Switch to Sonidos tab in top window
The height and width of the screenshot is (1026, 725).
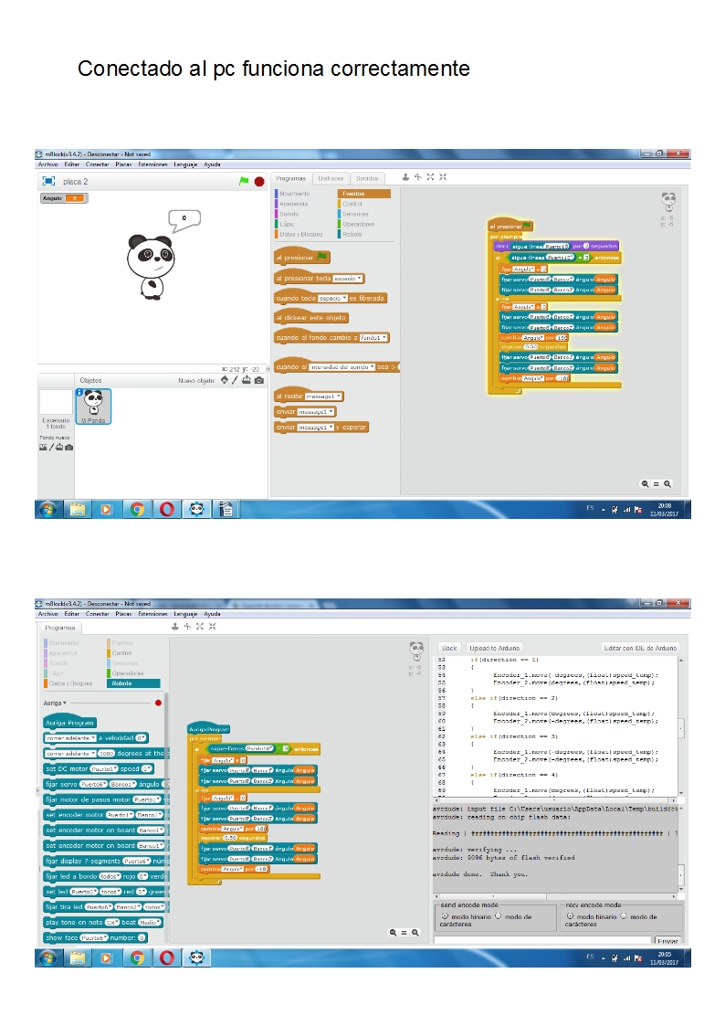(367, 178)
